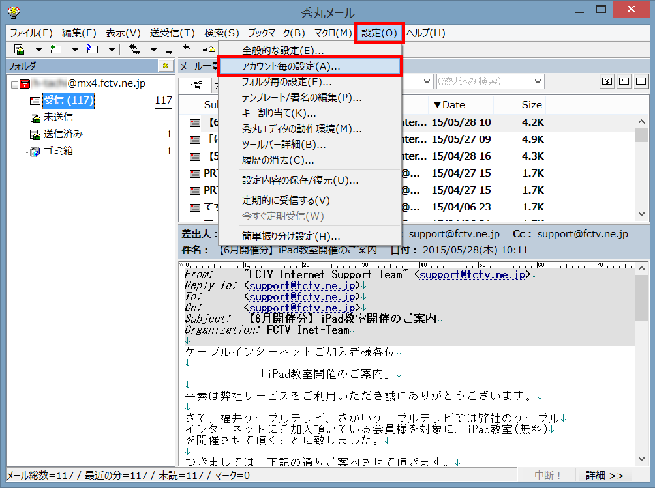Open the new message icon's dropdown arrow

[112, 50]
